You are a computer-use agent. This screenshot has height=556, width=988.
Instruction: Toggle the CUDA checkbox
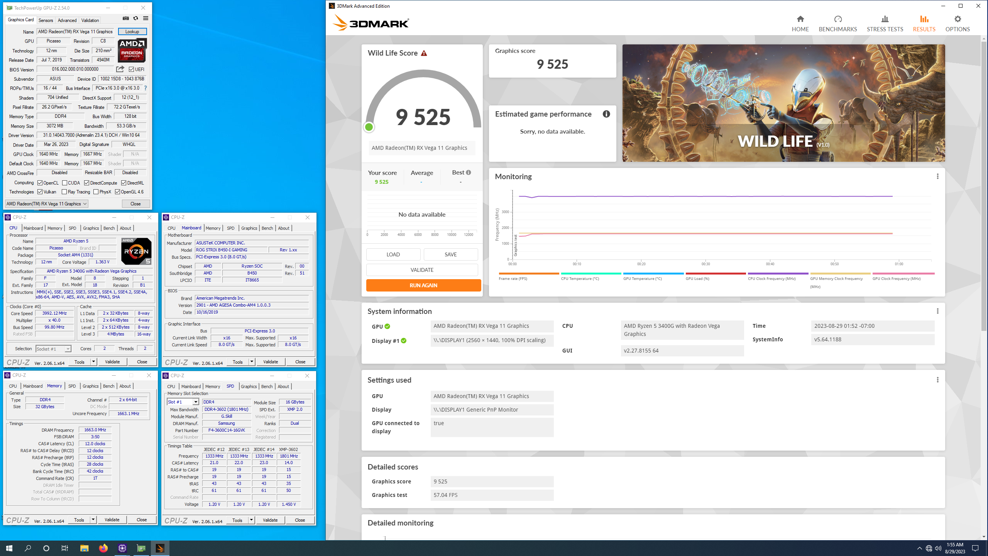coord(65,183)
